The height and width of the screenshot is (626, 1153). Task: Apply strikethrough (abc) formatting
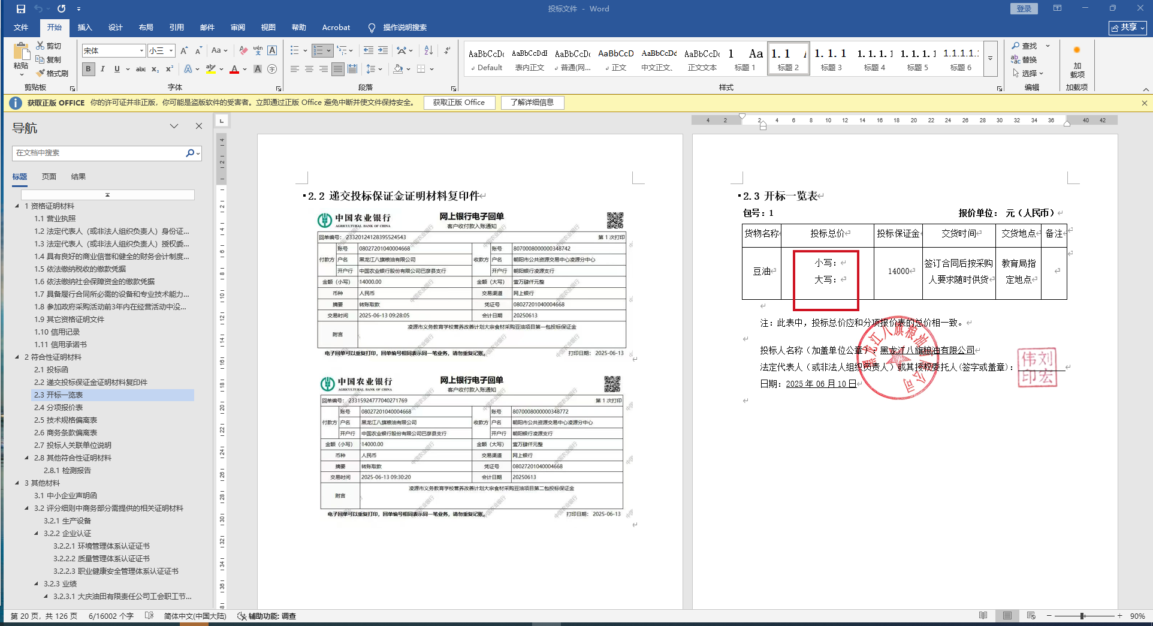coord(141,69)
